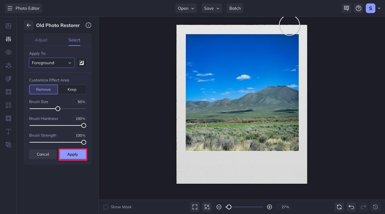Select the Edit sliders sidebar icon
The image size is (385, 214).
pos(8,39)
